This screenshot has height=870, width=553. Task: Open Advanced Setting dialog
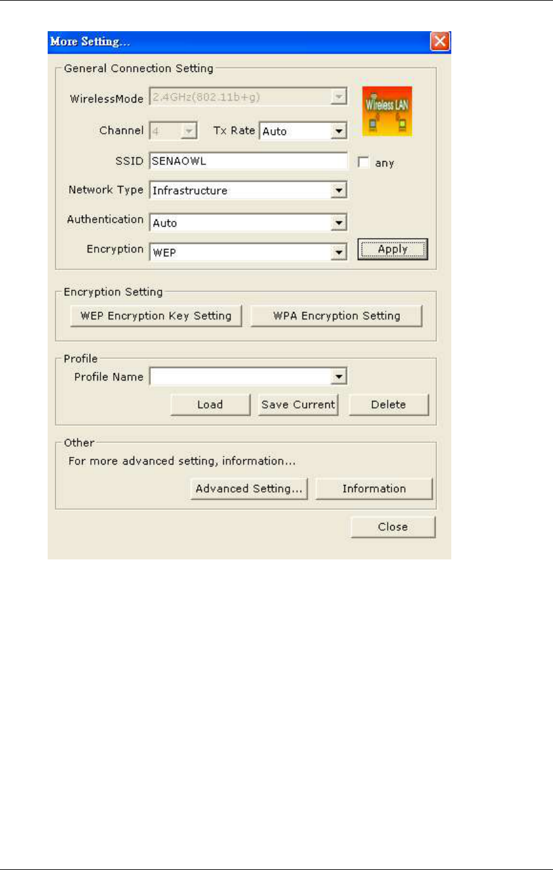(249, 489)
